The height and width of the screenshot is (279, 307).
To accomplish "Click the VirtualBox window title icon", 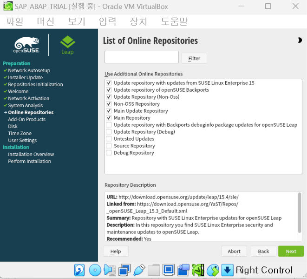I will pyautogui.click(x=8, y=6).
